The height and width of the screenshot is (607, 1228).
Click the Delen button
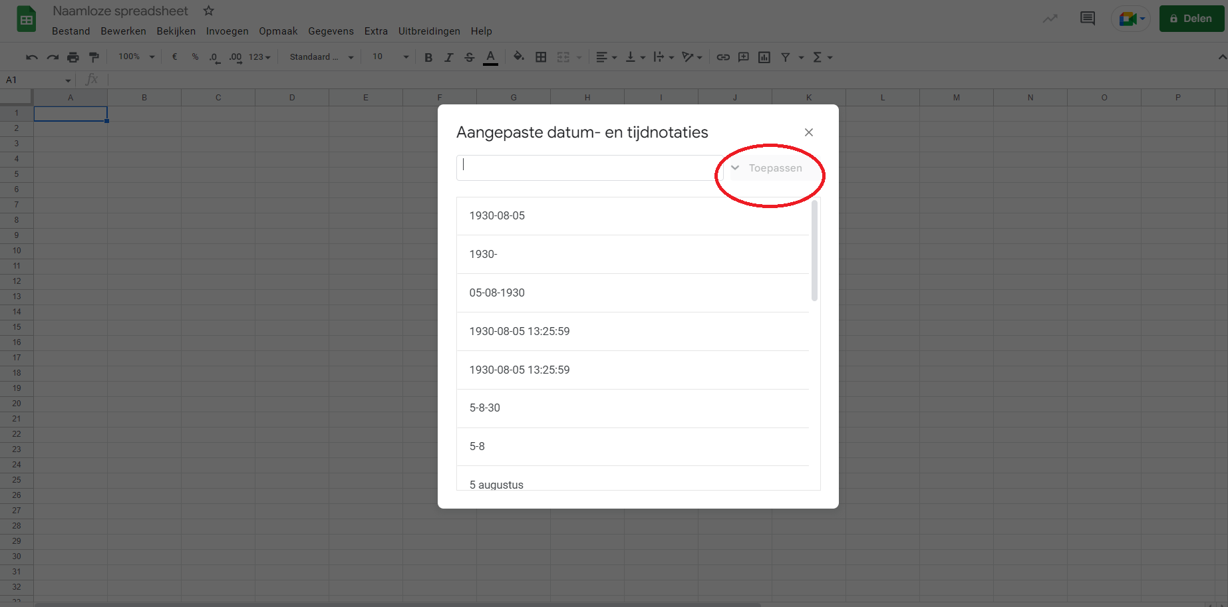[1191, 18]
